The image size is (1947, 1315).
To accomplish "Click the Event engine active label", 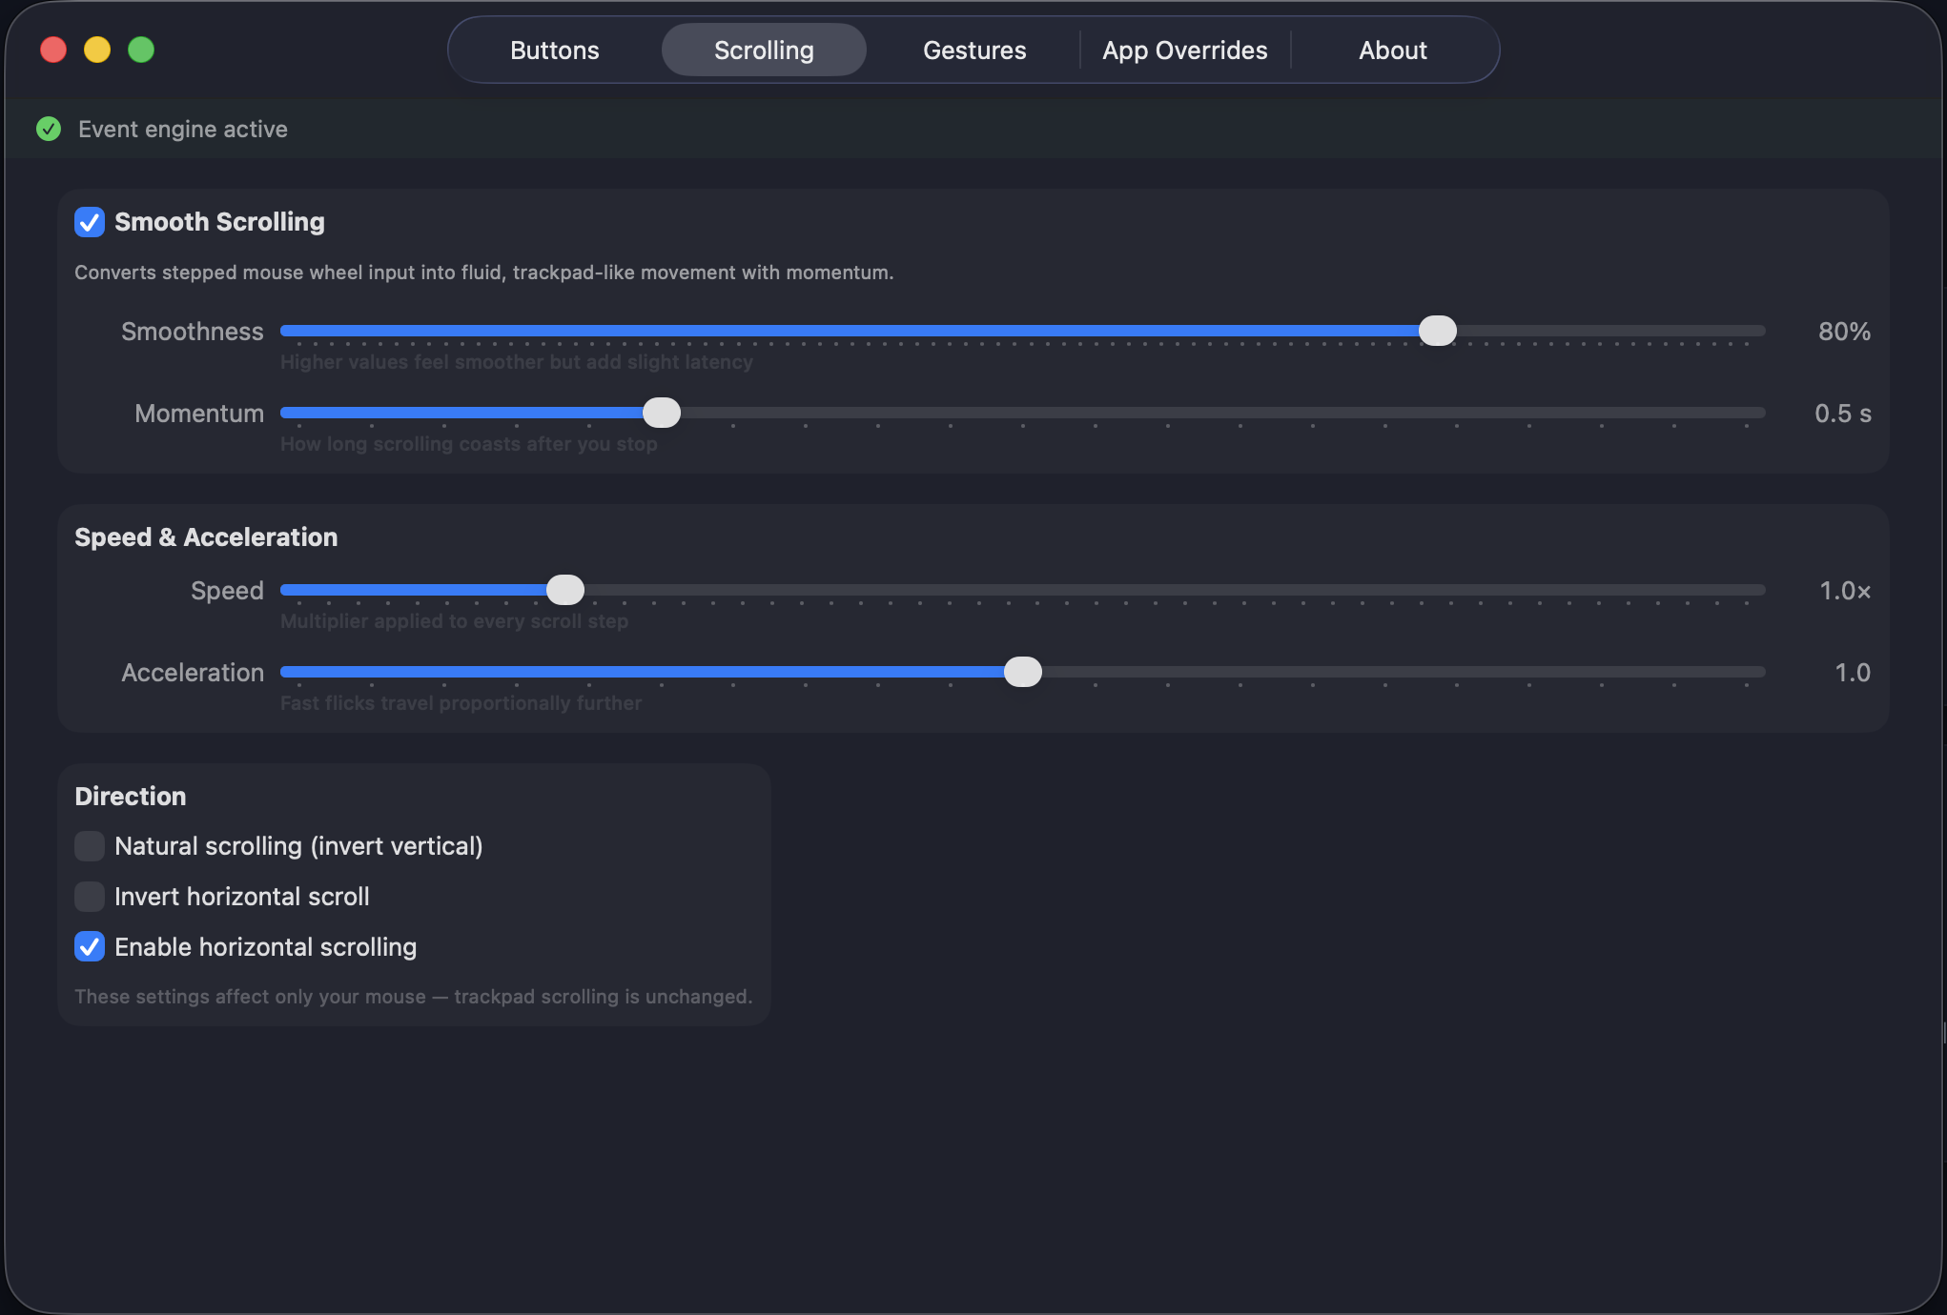I will (x=182, y=129).
